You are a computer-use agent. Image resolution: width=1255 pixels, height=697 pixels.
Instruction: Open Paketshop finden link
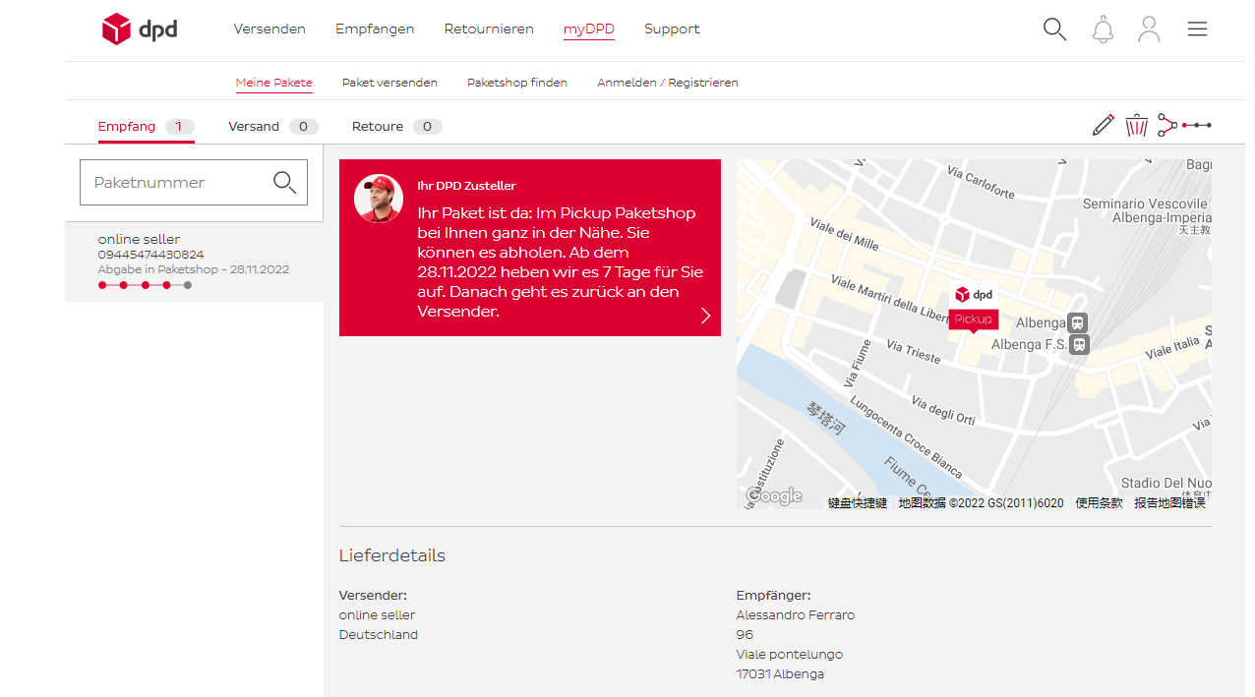click(x=517, y=83)
